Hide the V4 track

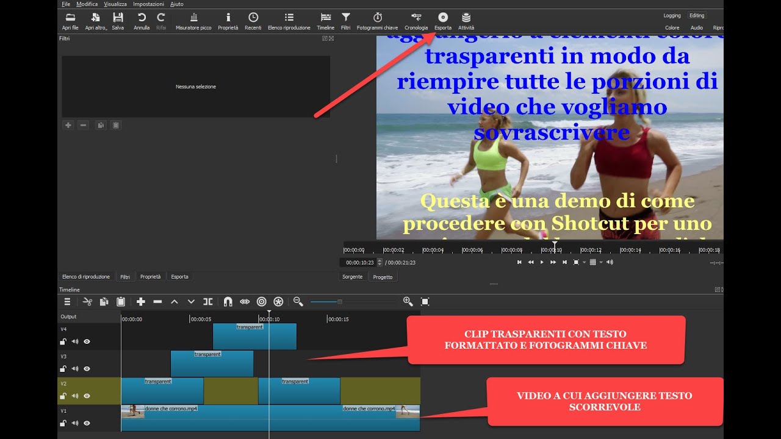click(87, 341)
